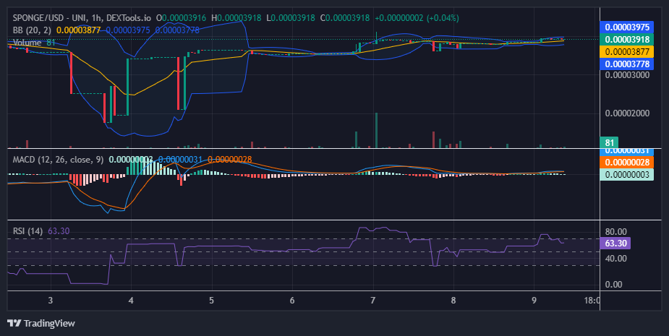
Task: Click the RSI value 63.30 in legend
Action: pyautogui.click(x=59, y=231)
